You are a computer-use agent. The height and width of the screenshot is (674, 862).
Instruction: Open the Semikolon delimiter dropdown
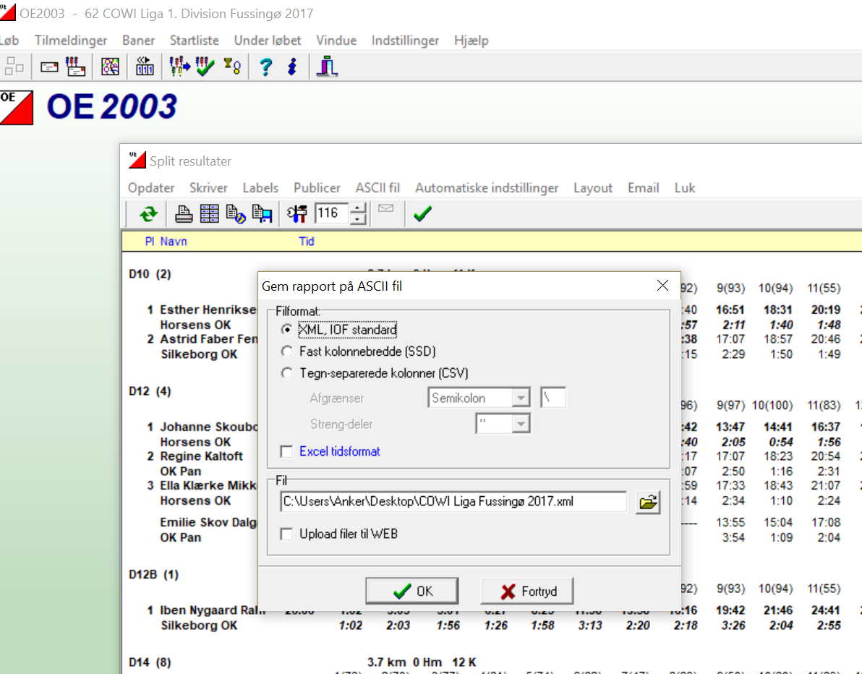521,398
